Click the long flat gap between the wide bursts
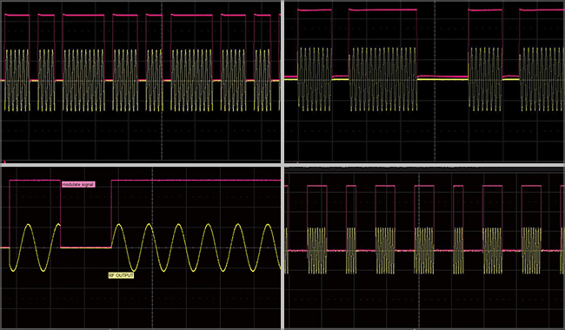The image size is (565, 330). click(x=442, y=78)
